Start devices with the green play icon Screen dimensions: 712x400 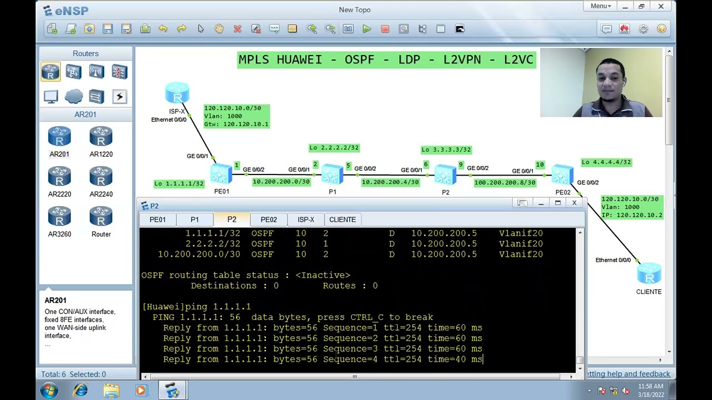point(367,29)
